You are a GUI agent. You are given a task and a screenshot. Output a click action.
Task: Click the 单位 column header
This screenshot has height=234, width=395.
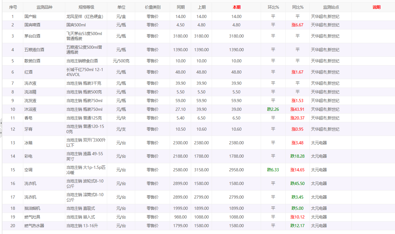(121, 7)
